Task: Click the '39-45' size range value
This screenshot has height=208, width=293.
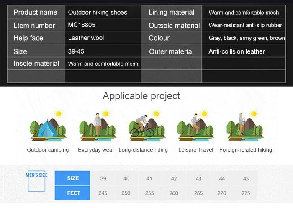Action: pos(76,51)
